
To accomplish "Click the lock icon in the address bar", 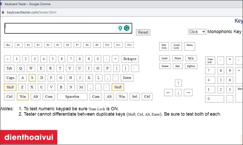I will click(3, 12).
